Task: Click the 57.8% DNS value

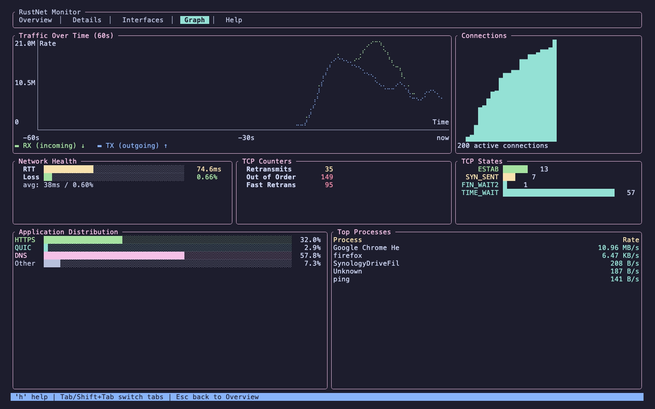Action: 310,256
